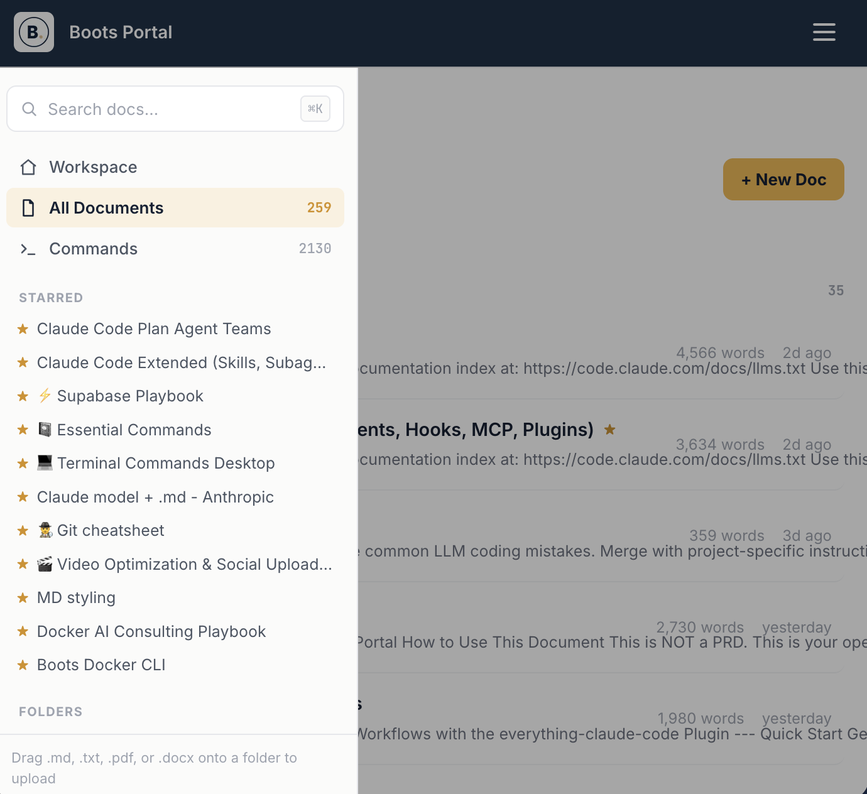Click the ⌘K shortcut badge
This screenshot has height=794, width=867.
tap(315, 109)
